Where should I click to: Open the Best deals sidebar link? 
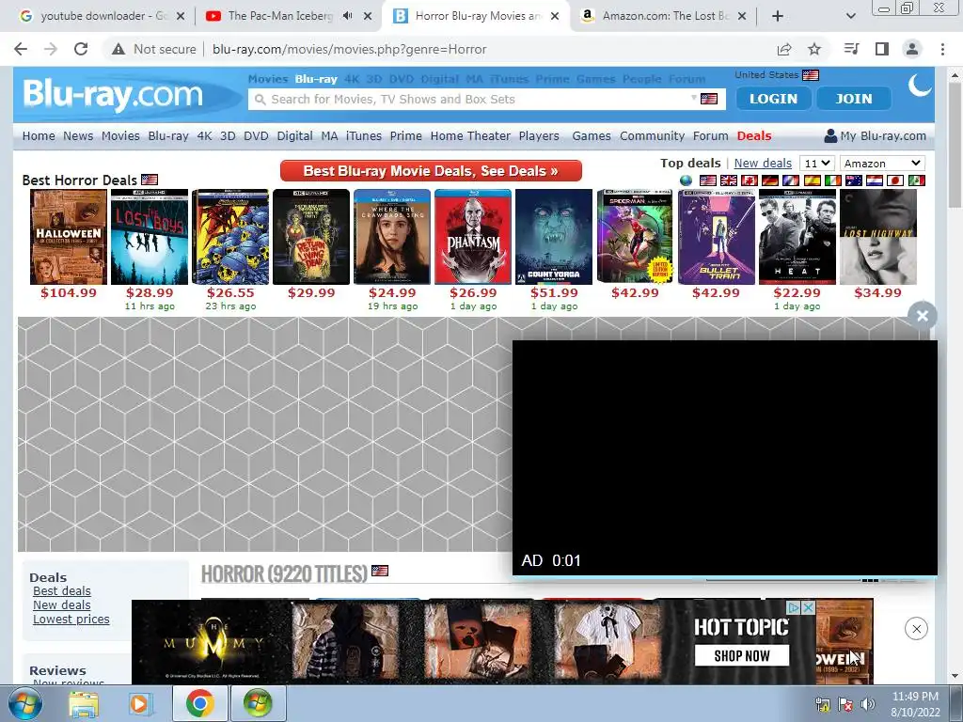click(x=62, y=590)
